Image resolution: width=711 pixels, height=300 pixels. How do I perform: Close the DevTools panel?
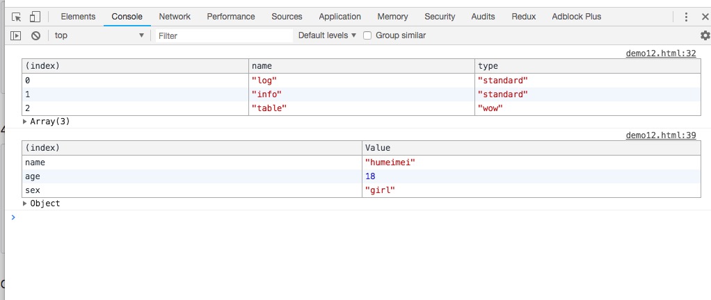(704, 17)
